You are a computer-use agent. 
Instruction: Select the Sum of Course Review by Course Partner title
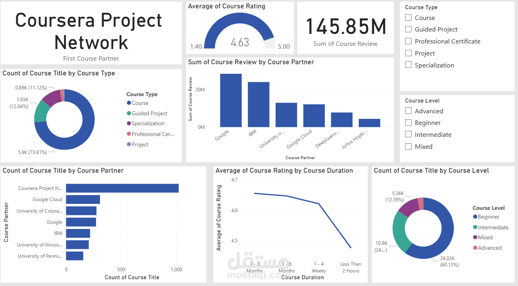[251, 62]
